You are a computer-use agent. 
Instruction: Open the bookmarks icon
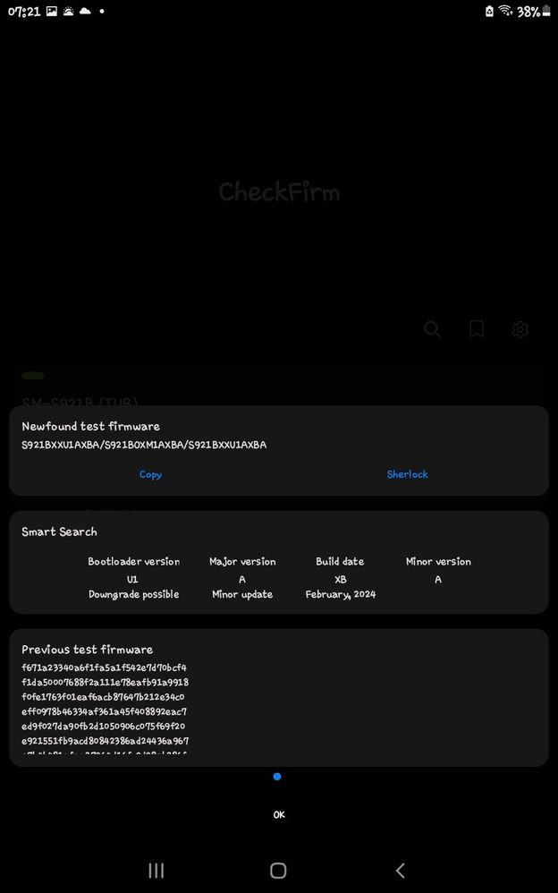point(476,329)
